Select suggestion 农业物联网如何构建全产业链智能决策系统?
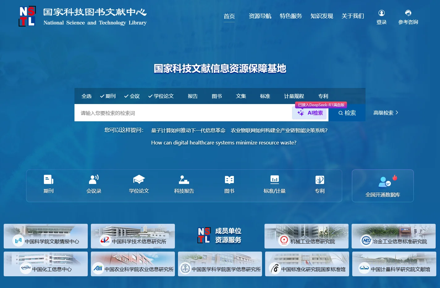The height and width of the screenshot is (288, 440). click(279, 131)
